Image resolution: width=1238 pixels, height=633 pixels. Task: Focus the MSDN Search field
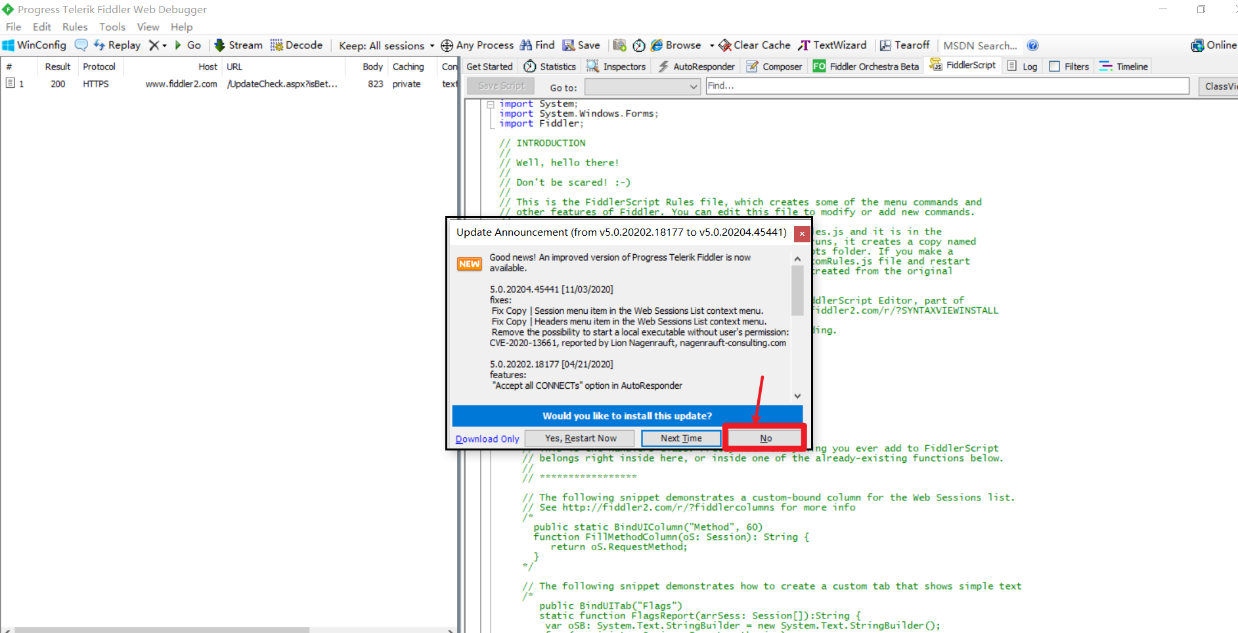click(x=981, y=46)
